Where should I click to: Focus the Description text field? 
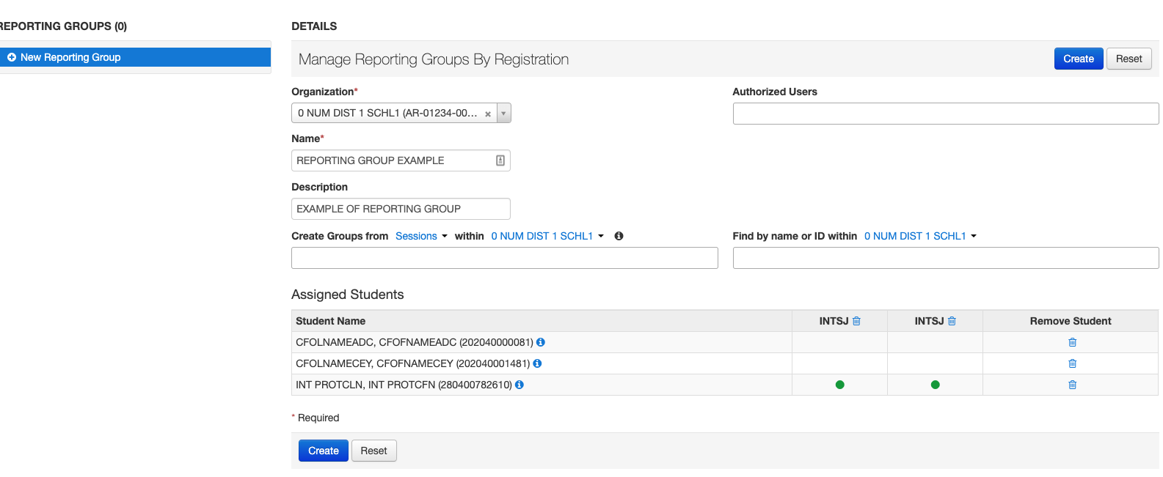coord(401,209)
